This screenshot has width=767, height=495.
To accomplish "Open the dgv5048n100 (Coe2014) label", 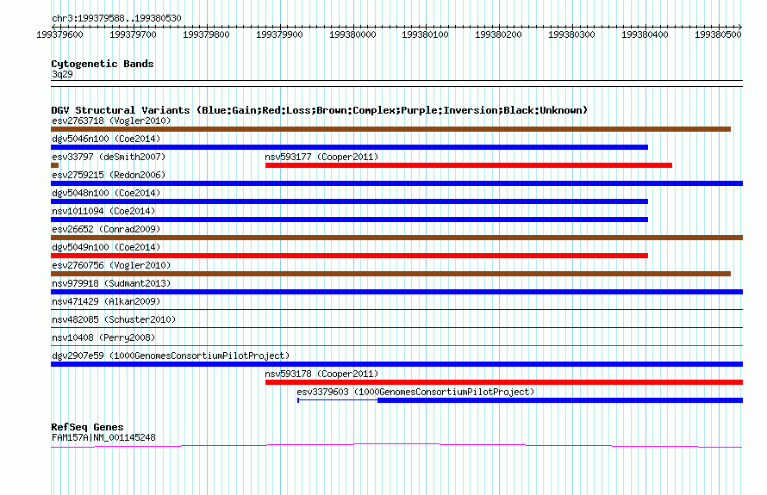I will point(106,193).
